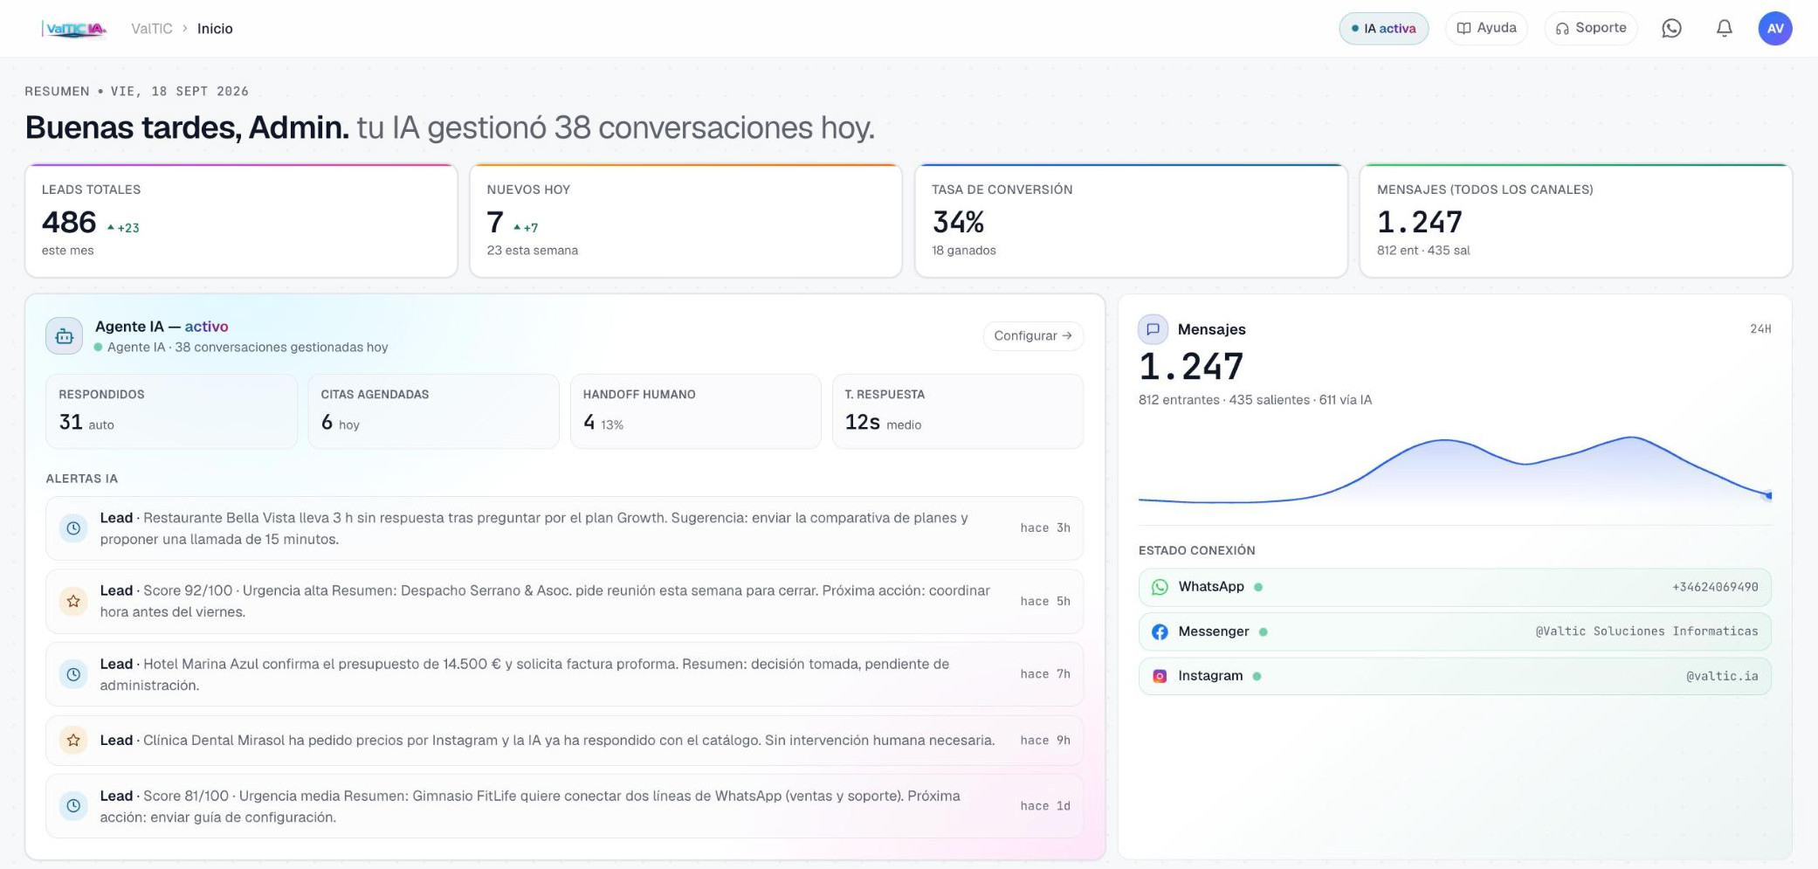The height and width of the screenshot is (869, 1818).
Task: Click the ValTIC IA logo
Action: click(x=75, y=29)
